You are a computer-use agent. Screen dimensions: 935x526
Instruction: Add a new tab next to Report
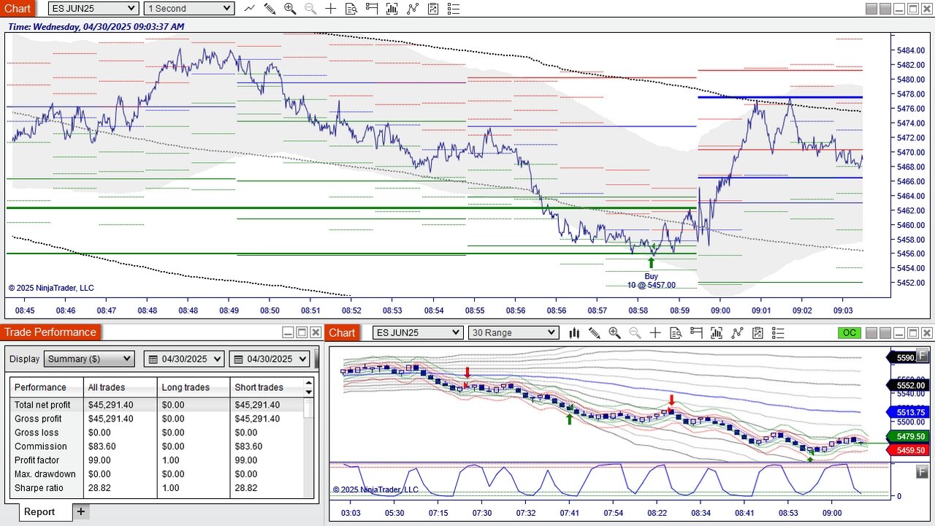point(81,511)
